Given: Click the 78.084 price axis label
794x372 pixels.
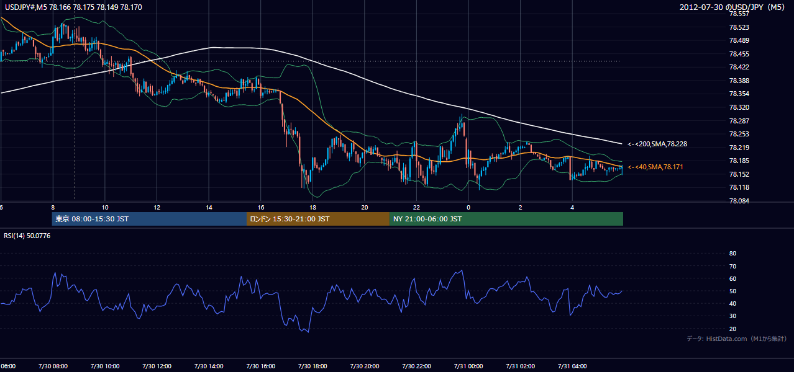Looking at the screenshot, I should [739, 201].
